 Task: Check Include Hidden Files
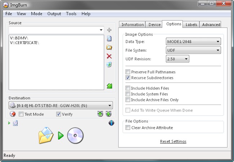128,88
